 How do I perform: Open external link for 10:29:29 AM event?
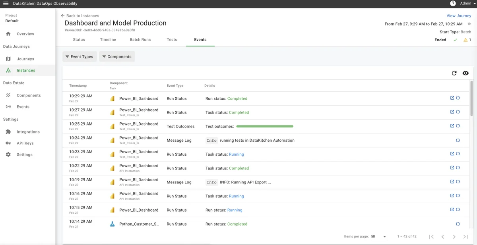point(452,98)
